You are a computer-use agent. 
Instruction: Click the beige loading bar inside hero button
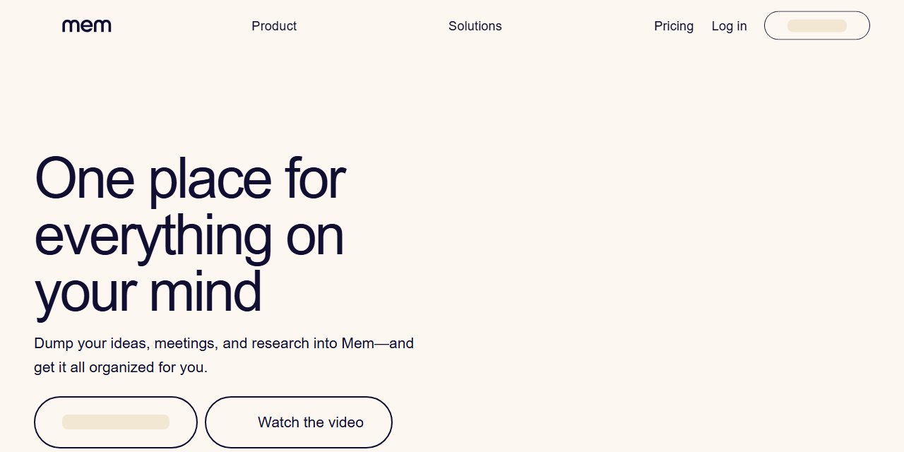click(116, 422)
